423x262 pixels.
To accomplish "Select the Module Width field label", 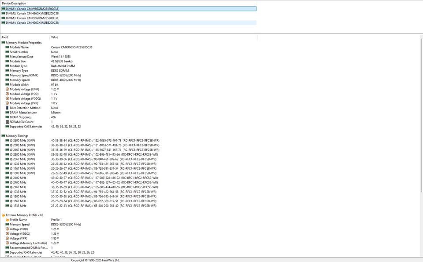I will coord(19,84).
